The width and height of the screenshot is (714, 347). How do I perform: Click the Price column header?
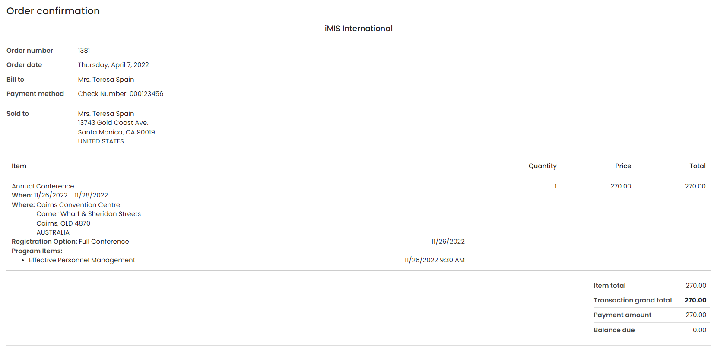point(623,166)
